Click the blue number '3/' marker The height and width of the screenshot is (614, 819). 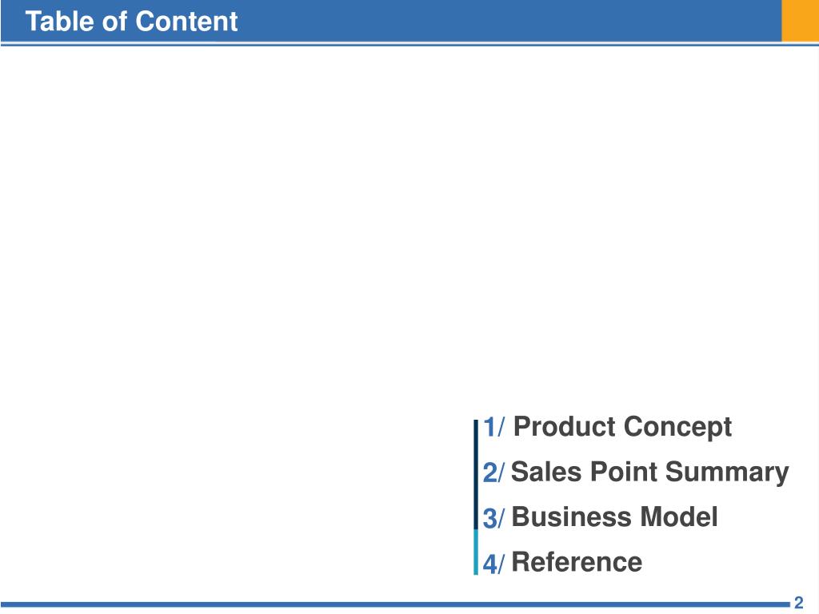(493, 518)
